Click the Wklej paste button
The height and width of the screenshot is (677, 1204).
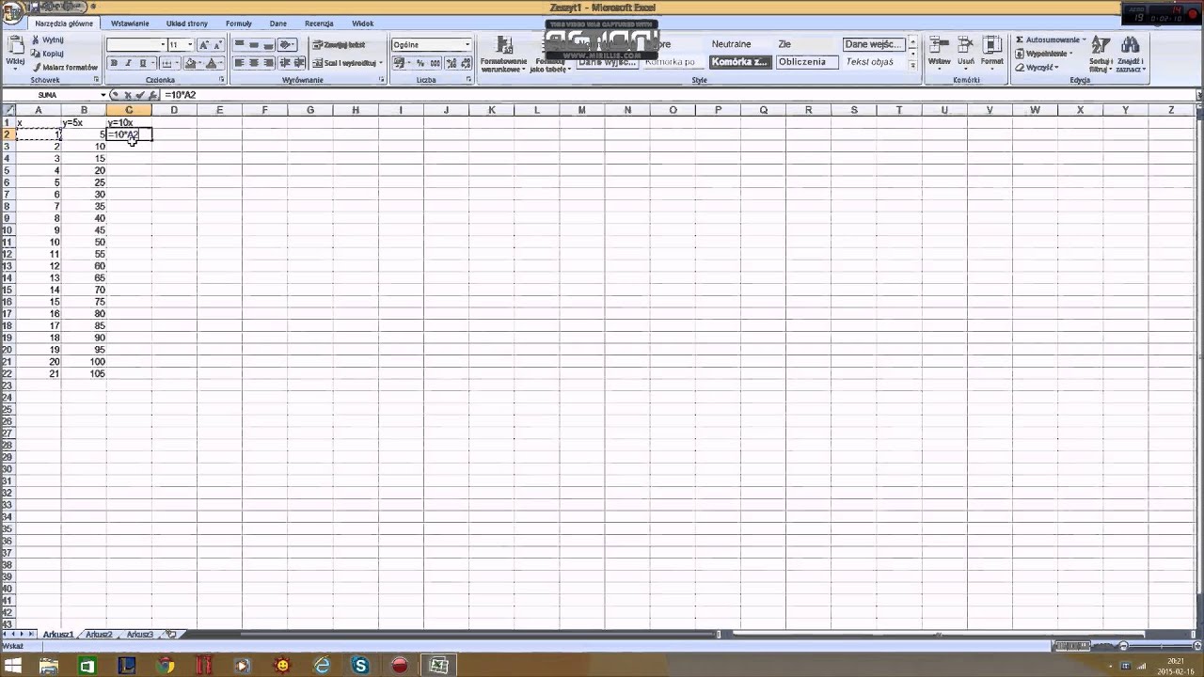(x=14, y=53)
